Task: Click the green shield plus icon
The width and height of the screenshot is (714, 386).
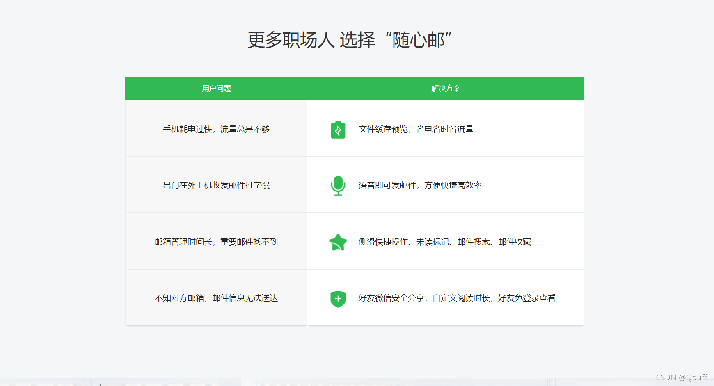Action: 338,299
